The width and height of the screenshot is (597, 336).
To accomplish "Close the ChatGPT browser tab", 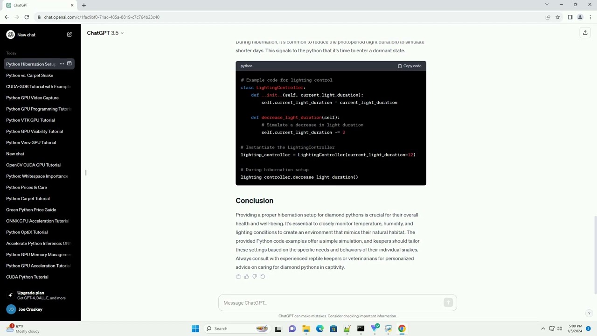I will (x=72, y=5).
